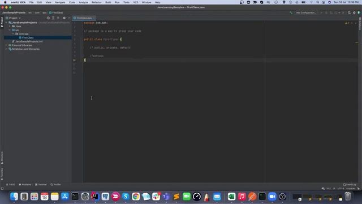The height and width of the screenshot is (204, 362).
Task: Open the File menu
Action: 31,2
